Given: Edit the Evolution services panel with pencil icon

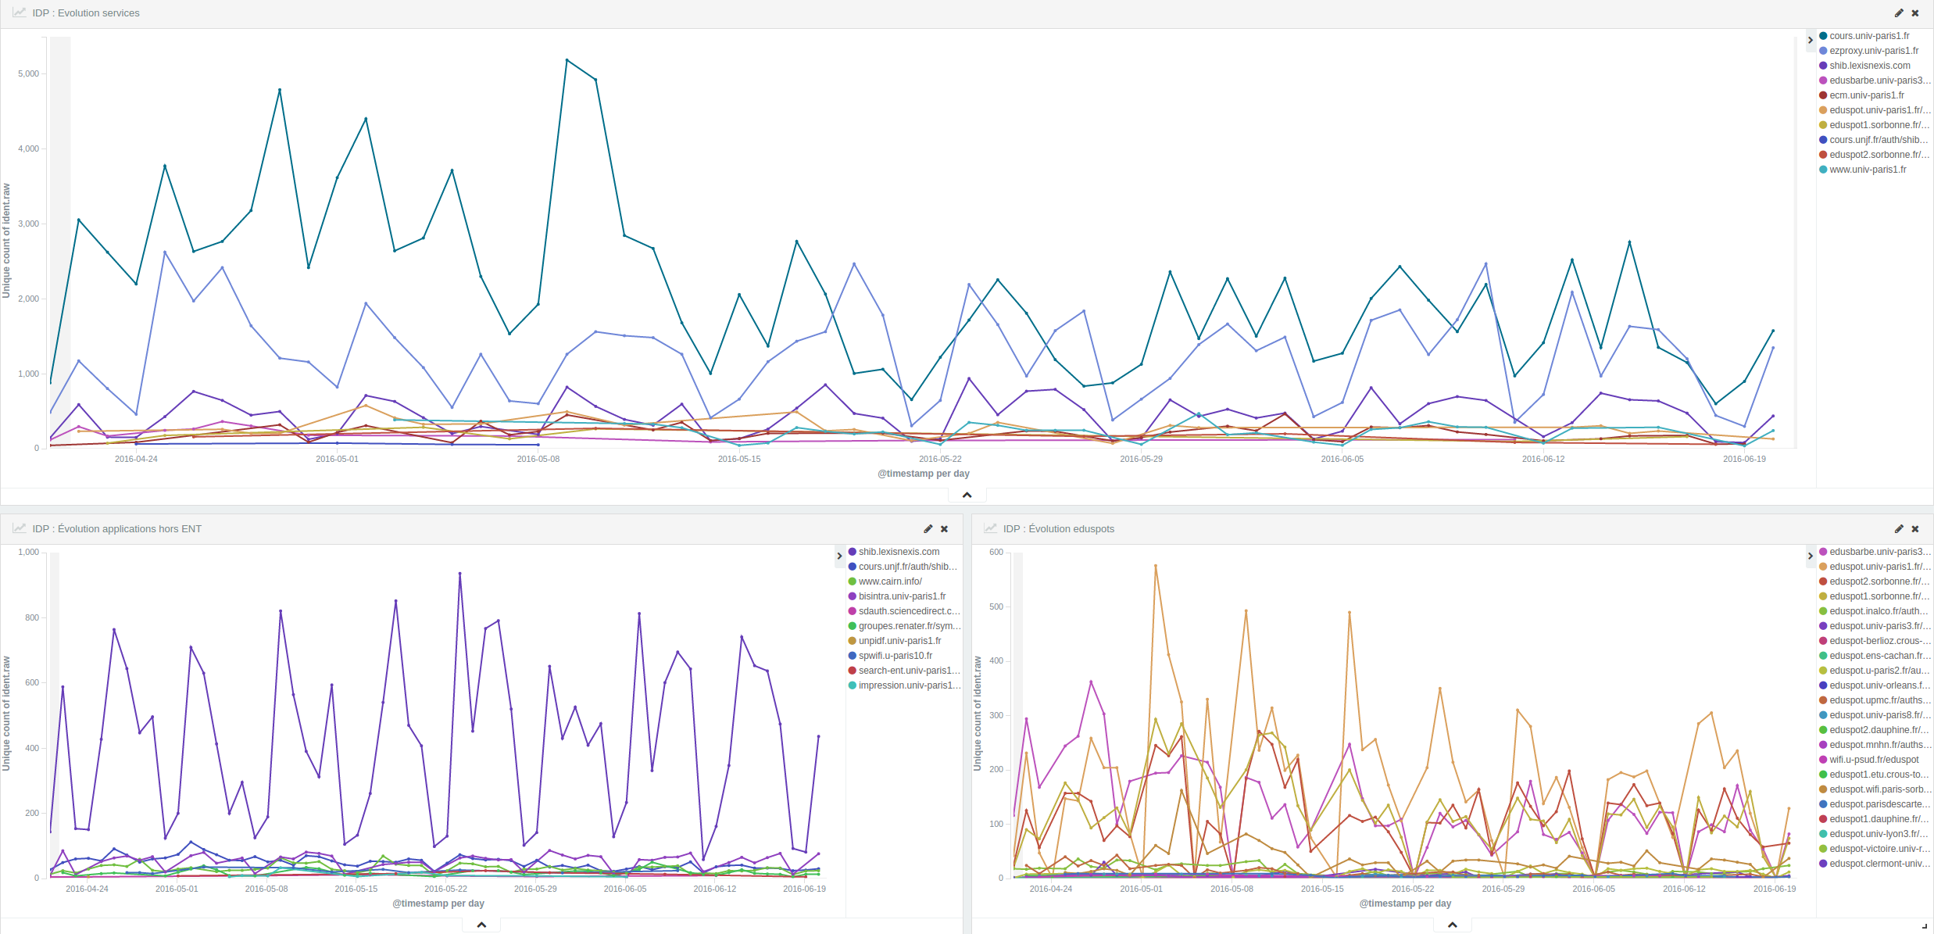Looking at the screenshot, I should point(1899,13).
